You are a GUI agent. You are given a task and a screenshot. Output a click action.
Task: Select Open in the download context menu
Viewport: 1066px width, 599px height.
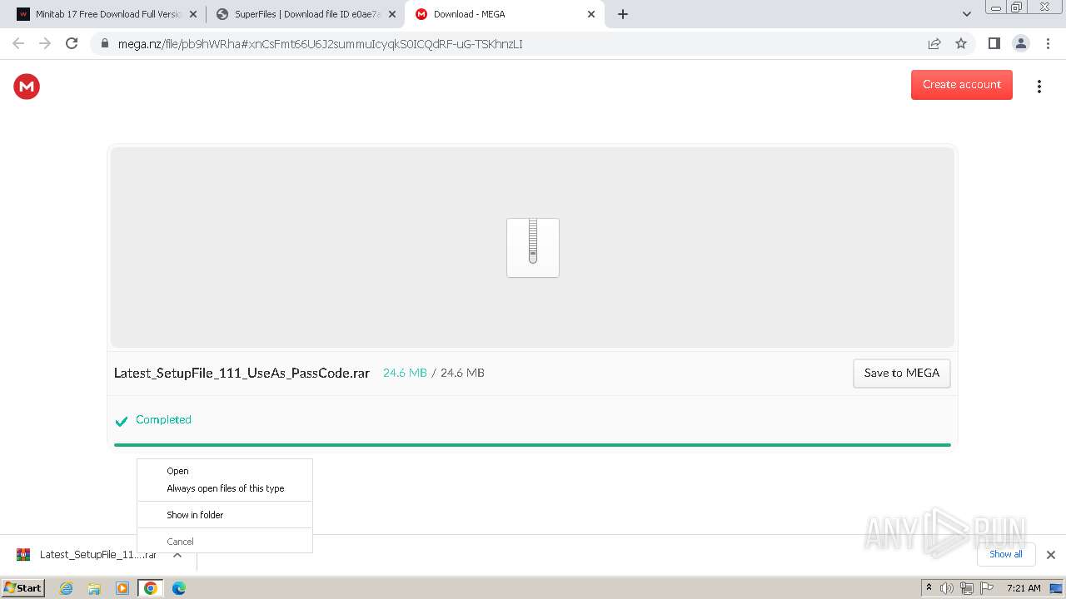coord(225,471)
